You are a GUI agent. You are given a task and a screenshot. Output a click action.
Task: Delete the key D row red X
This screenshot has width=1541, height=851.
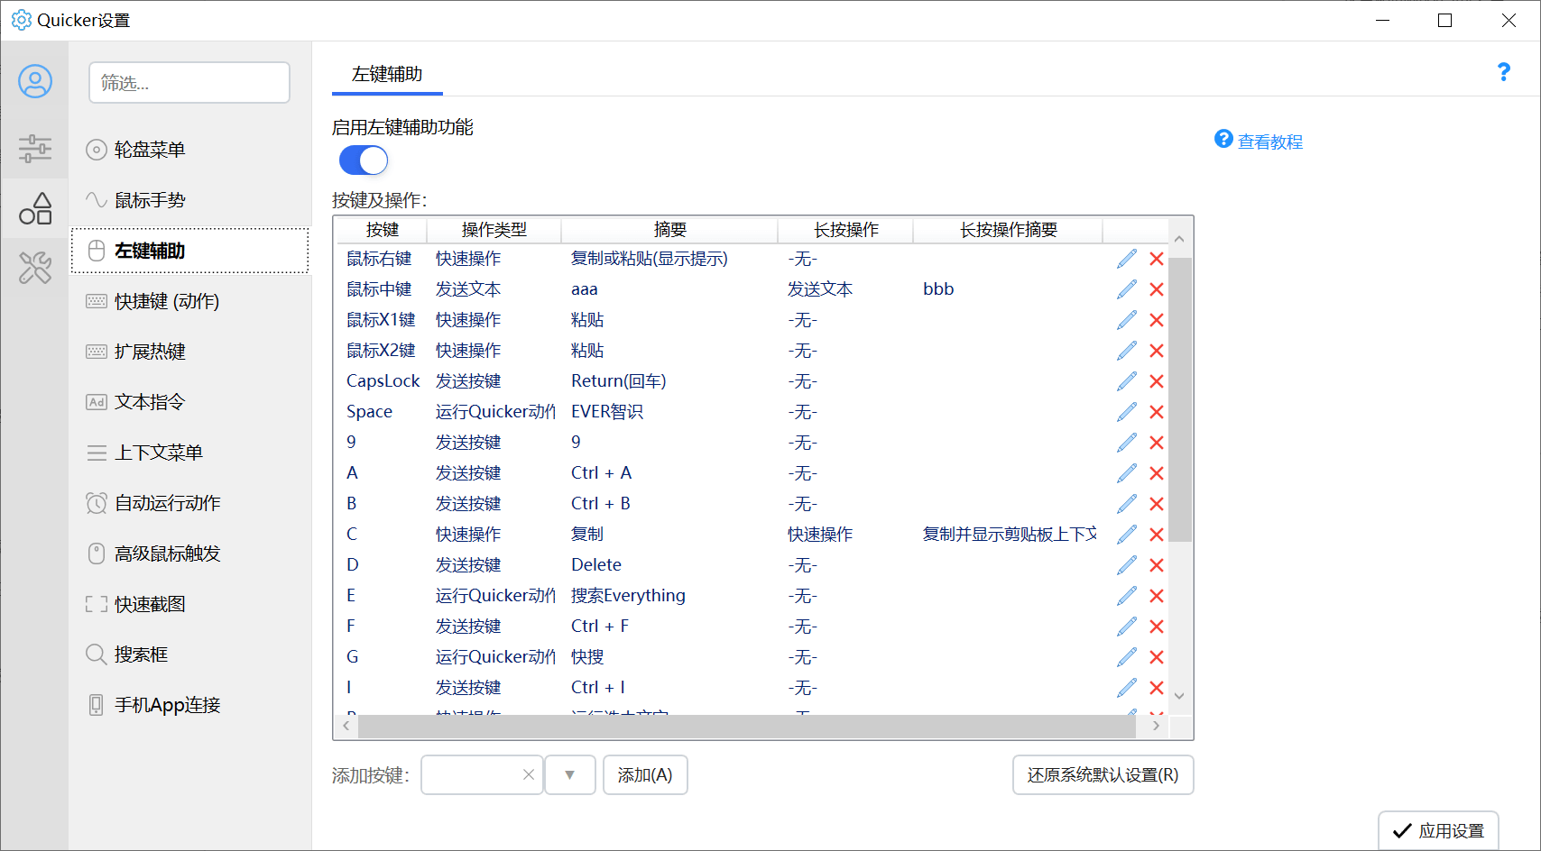click(1157, 565)
